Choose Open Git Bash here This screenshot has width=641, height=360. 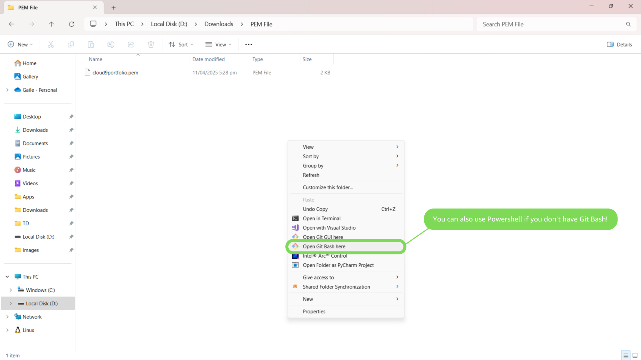pos(324,246)
